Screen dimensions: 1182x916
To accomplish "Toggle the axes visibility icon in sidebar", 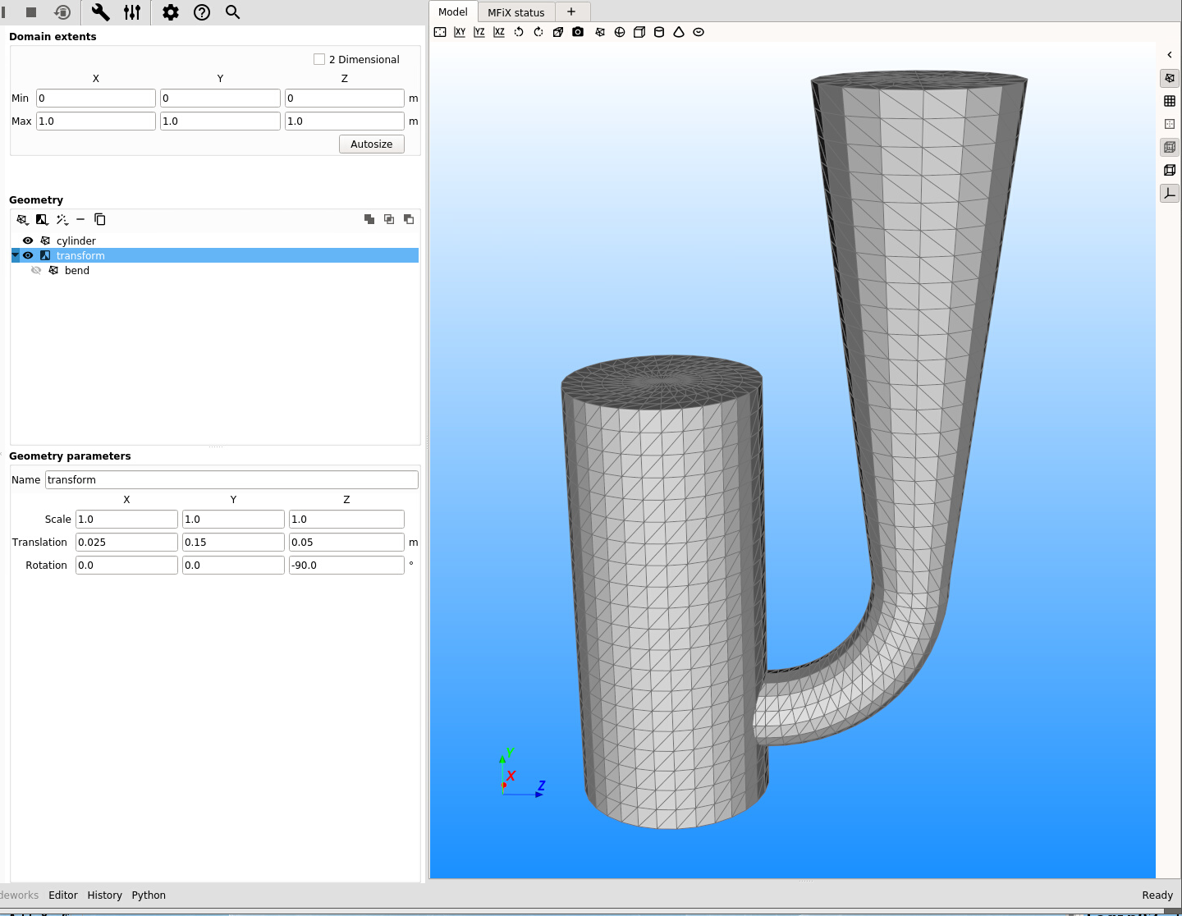I will pos(1170,194).
